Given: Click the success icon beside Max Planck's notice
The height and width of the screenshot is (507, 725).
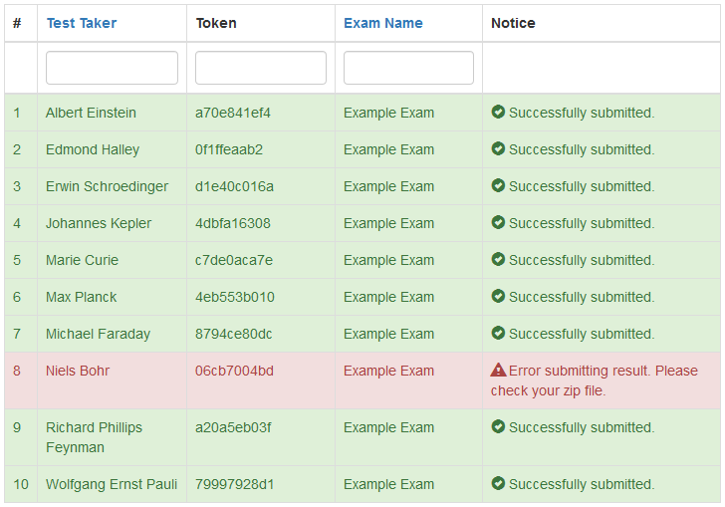Looking at the screenshot, I should 498,296.
